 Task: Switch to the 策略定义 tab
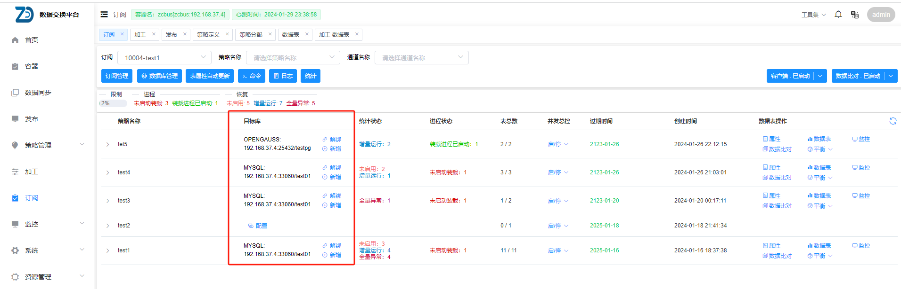click(208, 35)
